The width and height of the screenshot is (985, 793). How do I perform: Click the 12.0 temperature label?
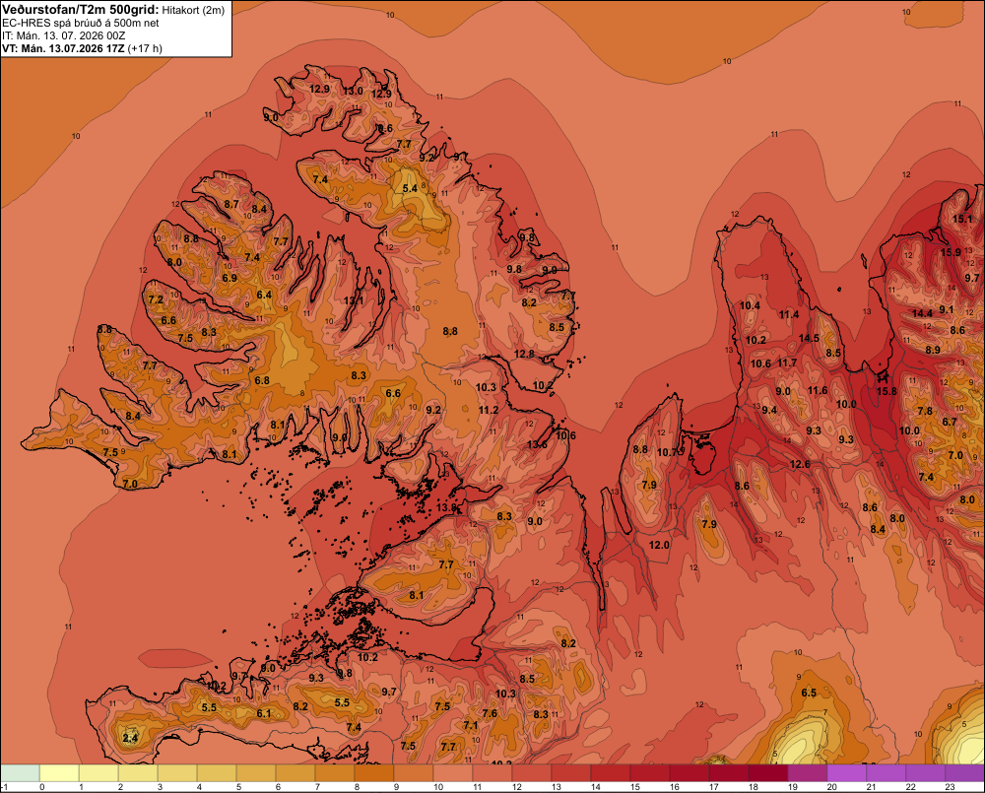tap(659, 545)
